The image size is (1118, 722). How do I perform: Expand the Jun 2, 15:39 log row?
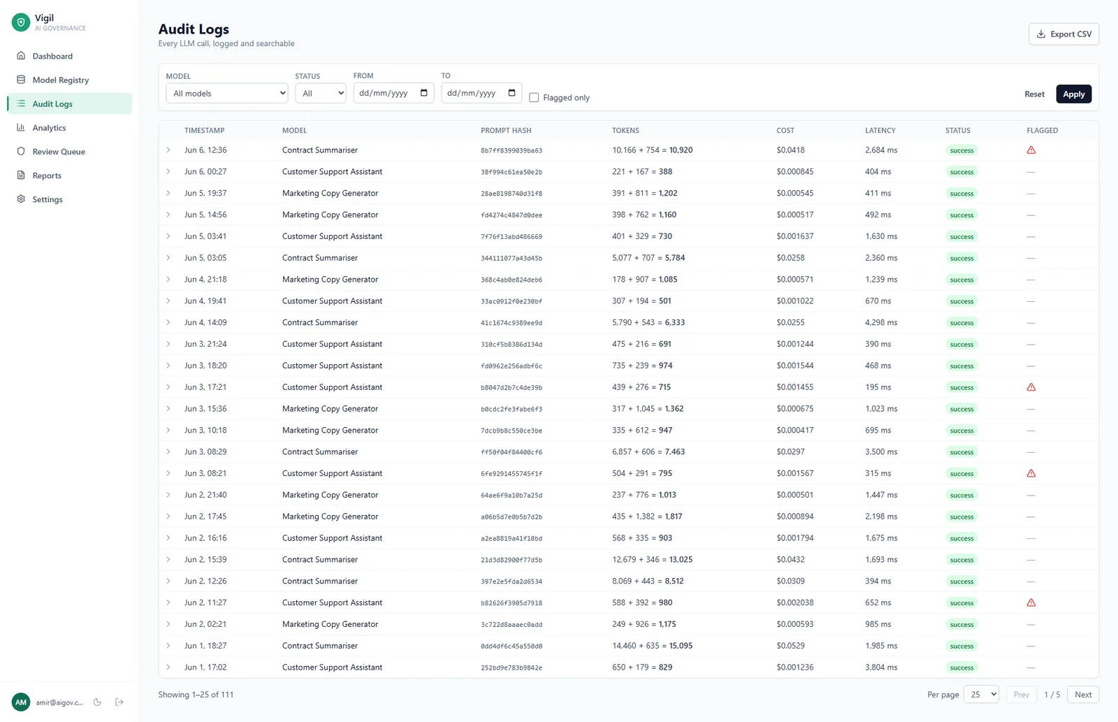tap(168, 559)
